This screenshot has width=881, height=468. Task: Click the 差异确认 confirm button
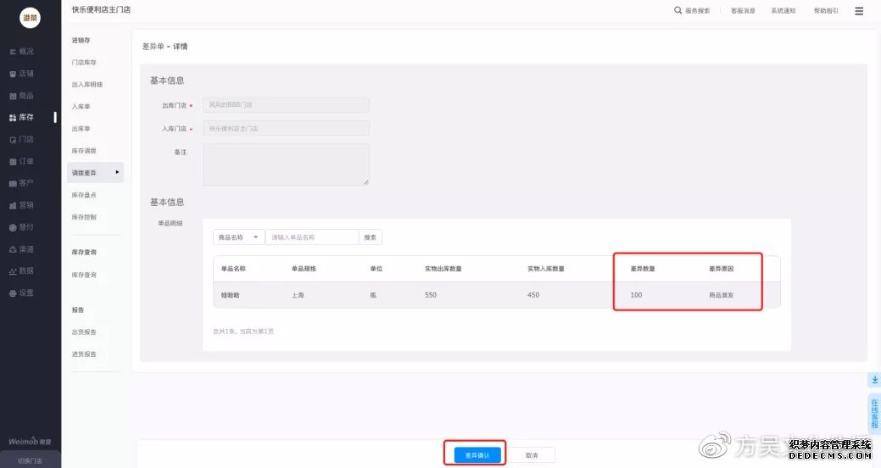point(477,455)
